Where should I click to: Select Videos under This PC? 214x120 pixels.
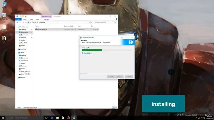pyautogui.click(x=23, y=69)
